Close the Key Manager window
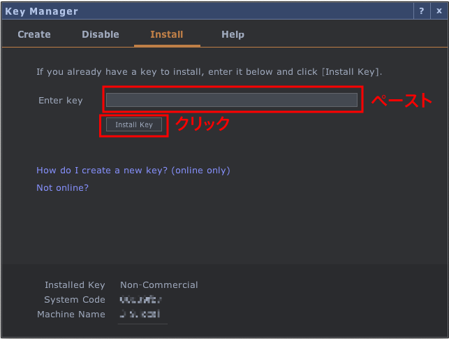This screenshot has width=449, height=339. pyautogui.click(x=438, y=11)
